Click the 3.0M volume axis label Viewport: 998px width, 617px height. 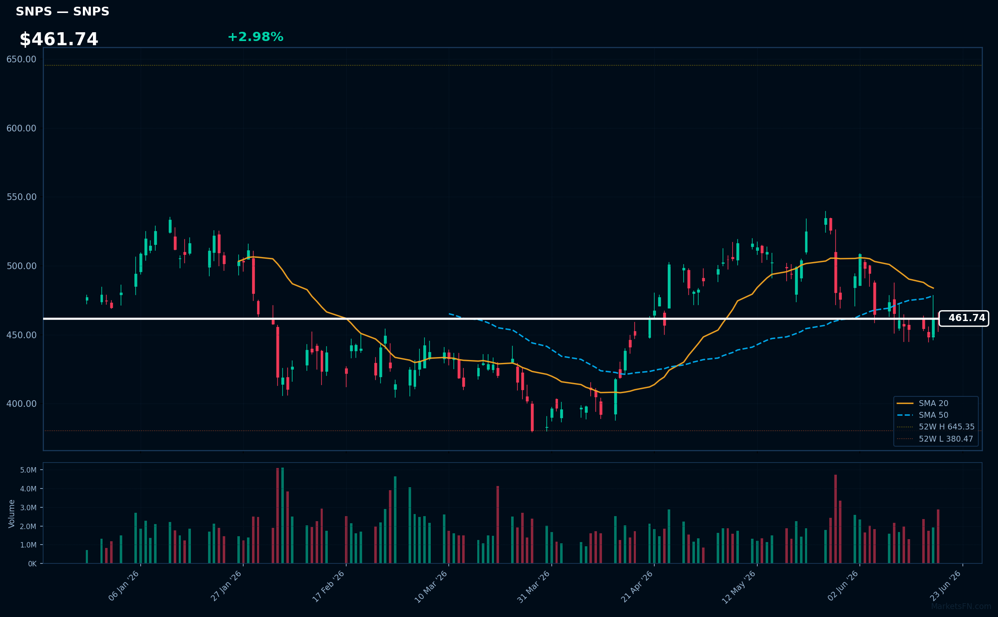(28, 508)
